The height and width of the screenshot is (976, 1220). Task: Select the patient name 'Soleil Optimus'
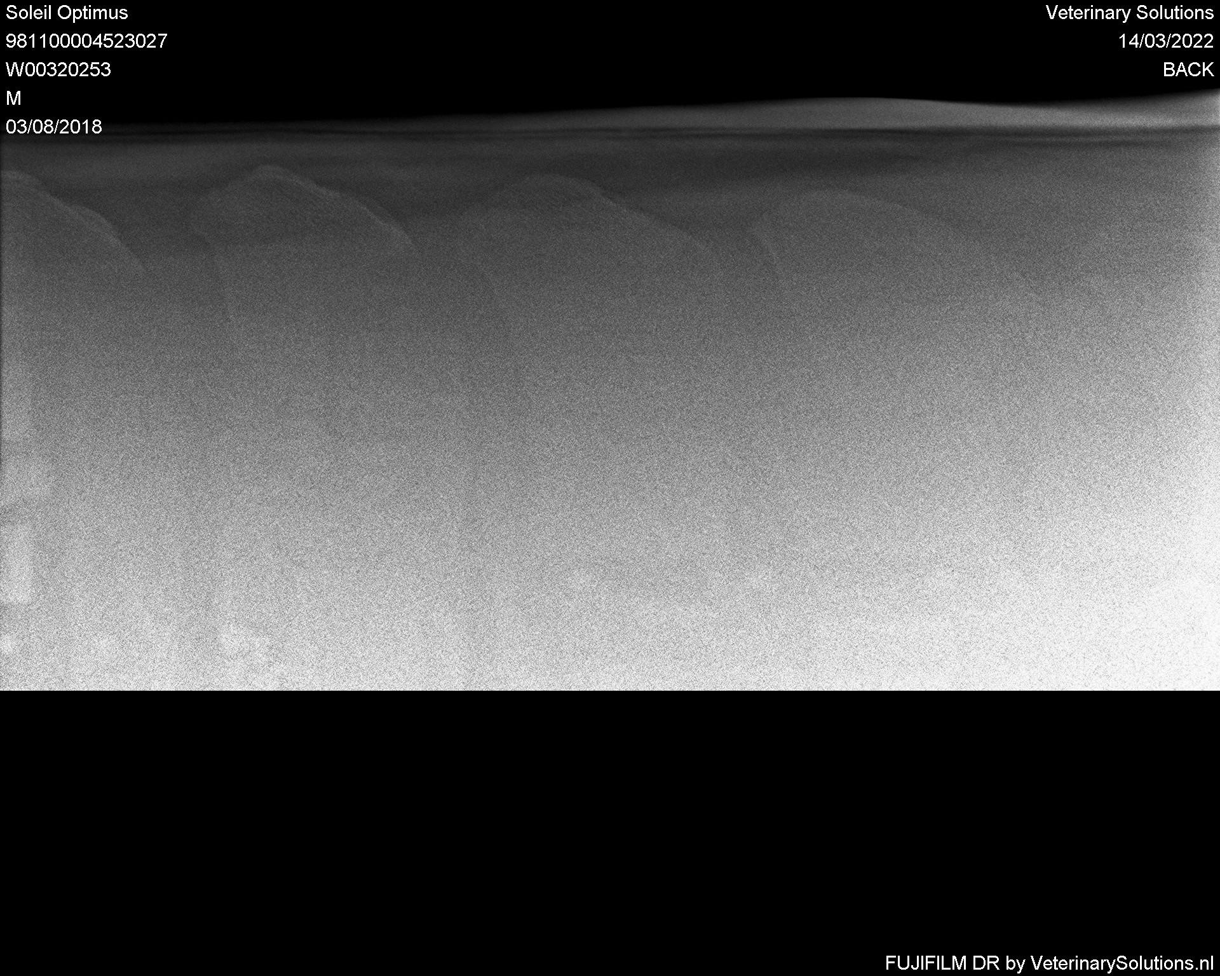click(67, 13)
